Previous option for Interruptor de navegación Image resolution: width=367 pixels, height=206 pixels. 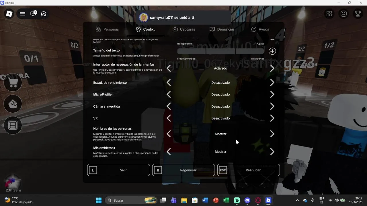pyautogui.click(x=169, y=68)
